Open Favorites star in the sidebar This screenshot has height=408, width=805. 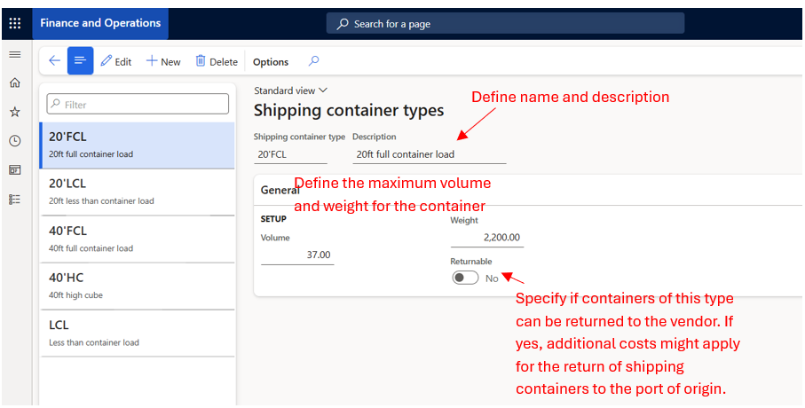(15, 112)
